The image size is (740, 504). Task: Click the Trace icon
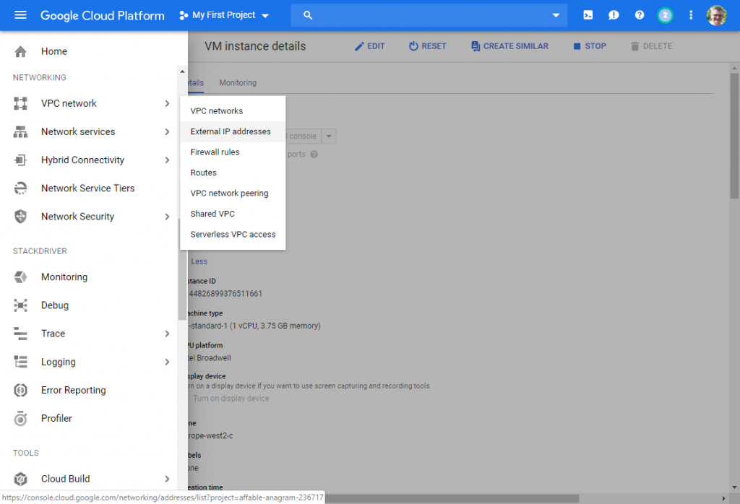coord(20,334)
